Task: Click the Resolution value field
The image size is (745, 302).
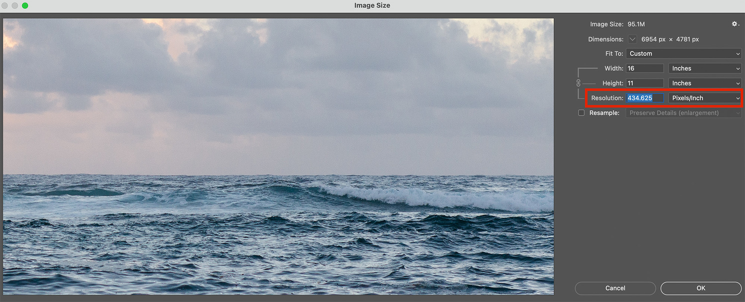Action: pos(645,98)
